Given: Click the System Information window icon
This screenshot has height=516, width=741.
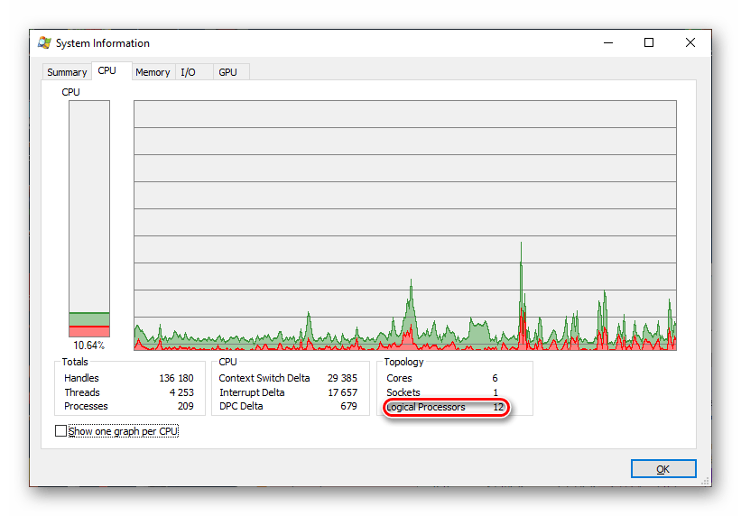Looking at the screenshot, I should 44,42.
